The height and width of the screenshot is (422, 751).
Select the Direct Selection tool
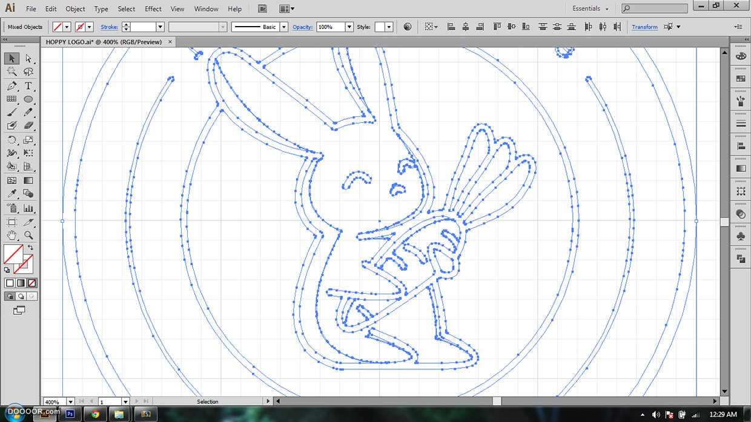28,58
